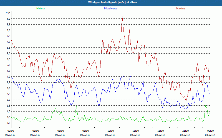222x138 pixels.
Task: Click the 1,0 y-axis value
Action: tap(8, 112)
